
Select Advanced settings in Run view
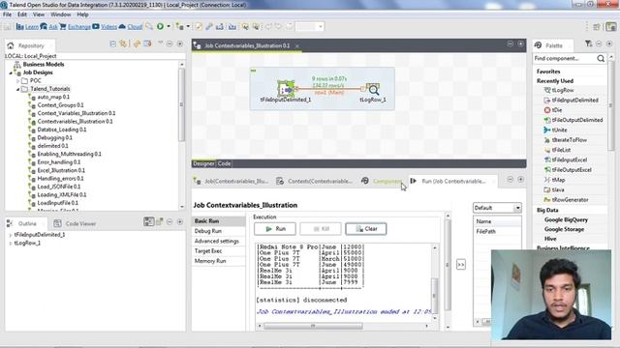(x=218, y=241)
